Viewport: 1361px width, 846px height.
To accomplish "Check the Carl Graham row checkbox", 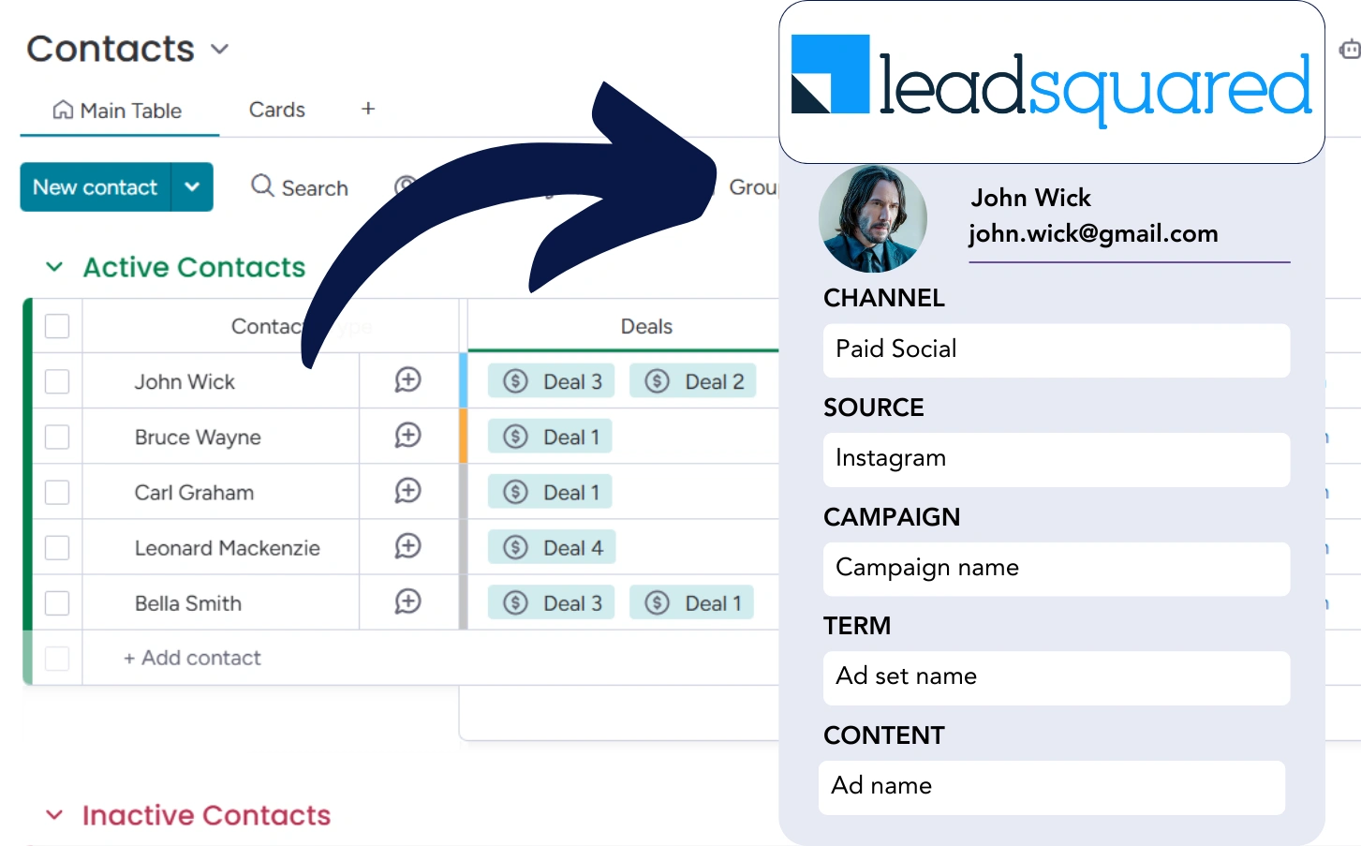I will pos(57,492).
